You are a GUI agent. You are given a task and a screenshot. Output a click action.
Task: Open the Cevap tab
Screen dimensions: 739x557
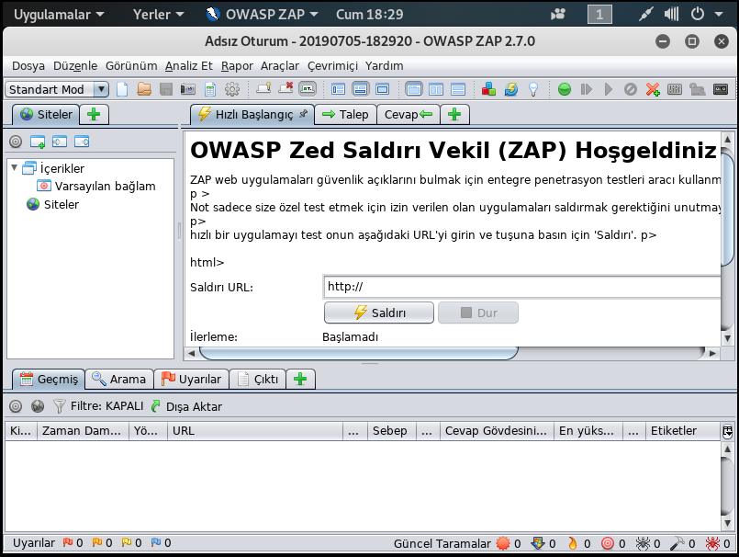(409, 115)
